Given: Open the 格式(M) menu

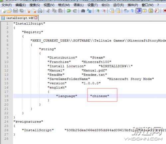Looking at the screenshot, I should [64, 5].
